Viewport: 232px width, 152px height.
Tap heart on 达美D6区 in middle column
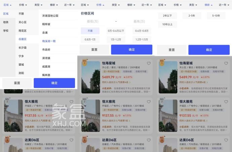click(149, 140)
